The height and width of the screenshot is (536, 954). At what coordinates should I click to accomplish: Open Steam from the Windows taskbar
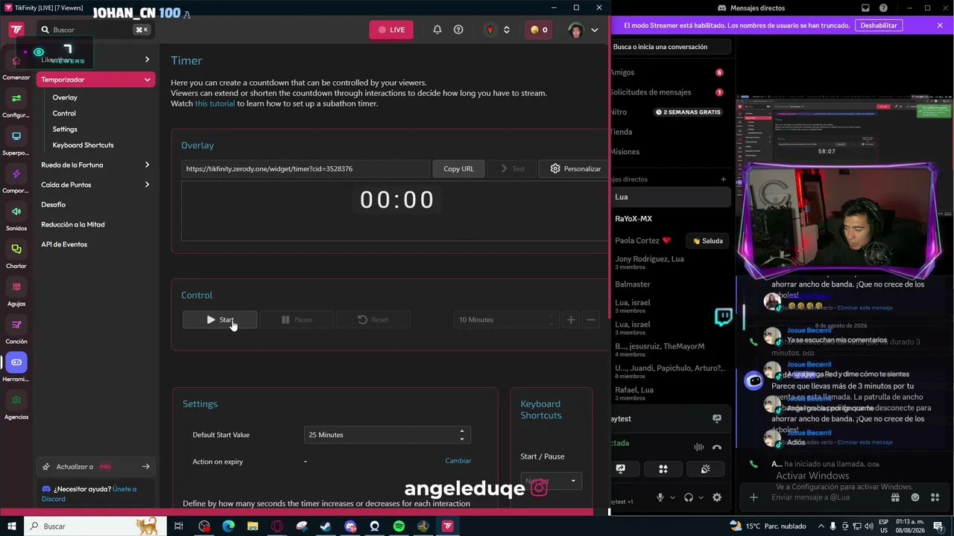coord(326,526)
